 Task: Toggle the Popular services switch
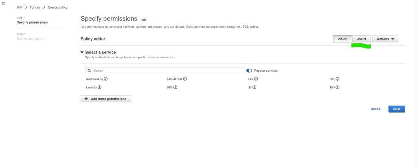(249, 71)
